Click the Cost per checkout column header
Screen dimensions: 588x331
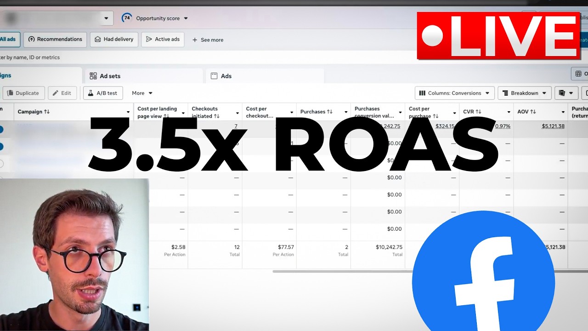(260, 113)
